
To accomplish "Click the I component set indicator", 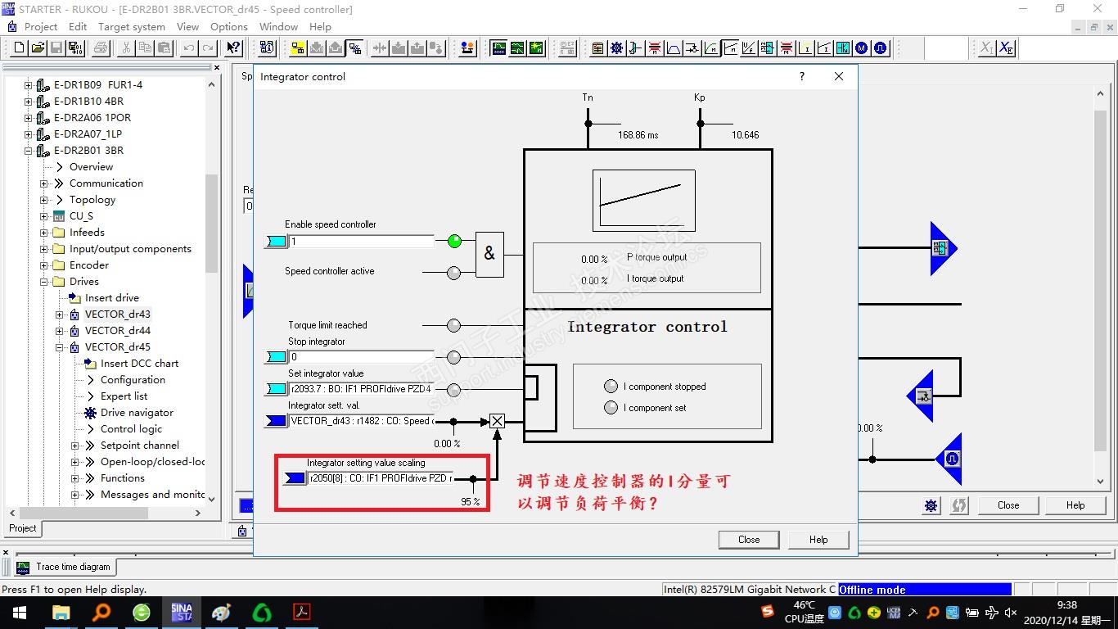I will pyautogui.click(x=611, y=408).
